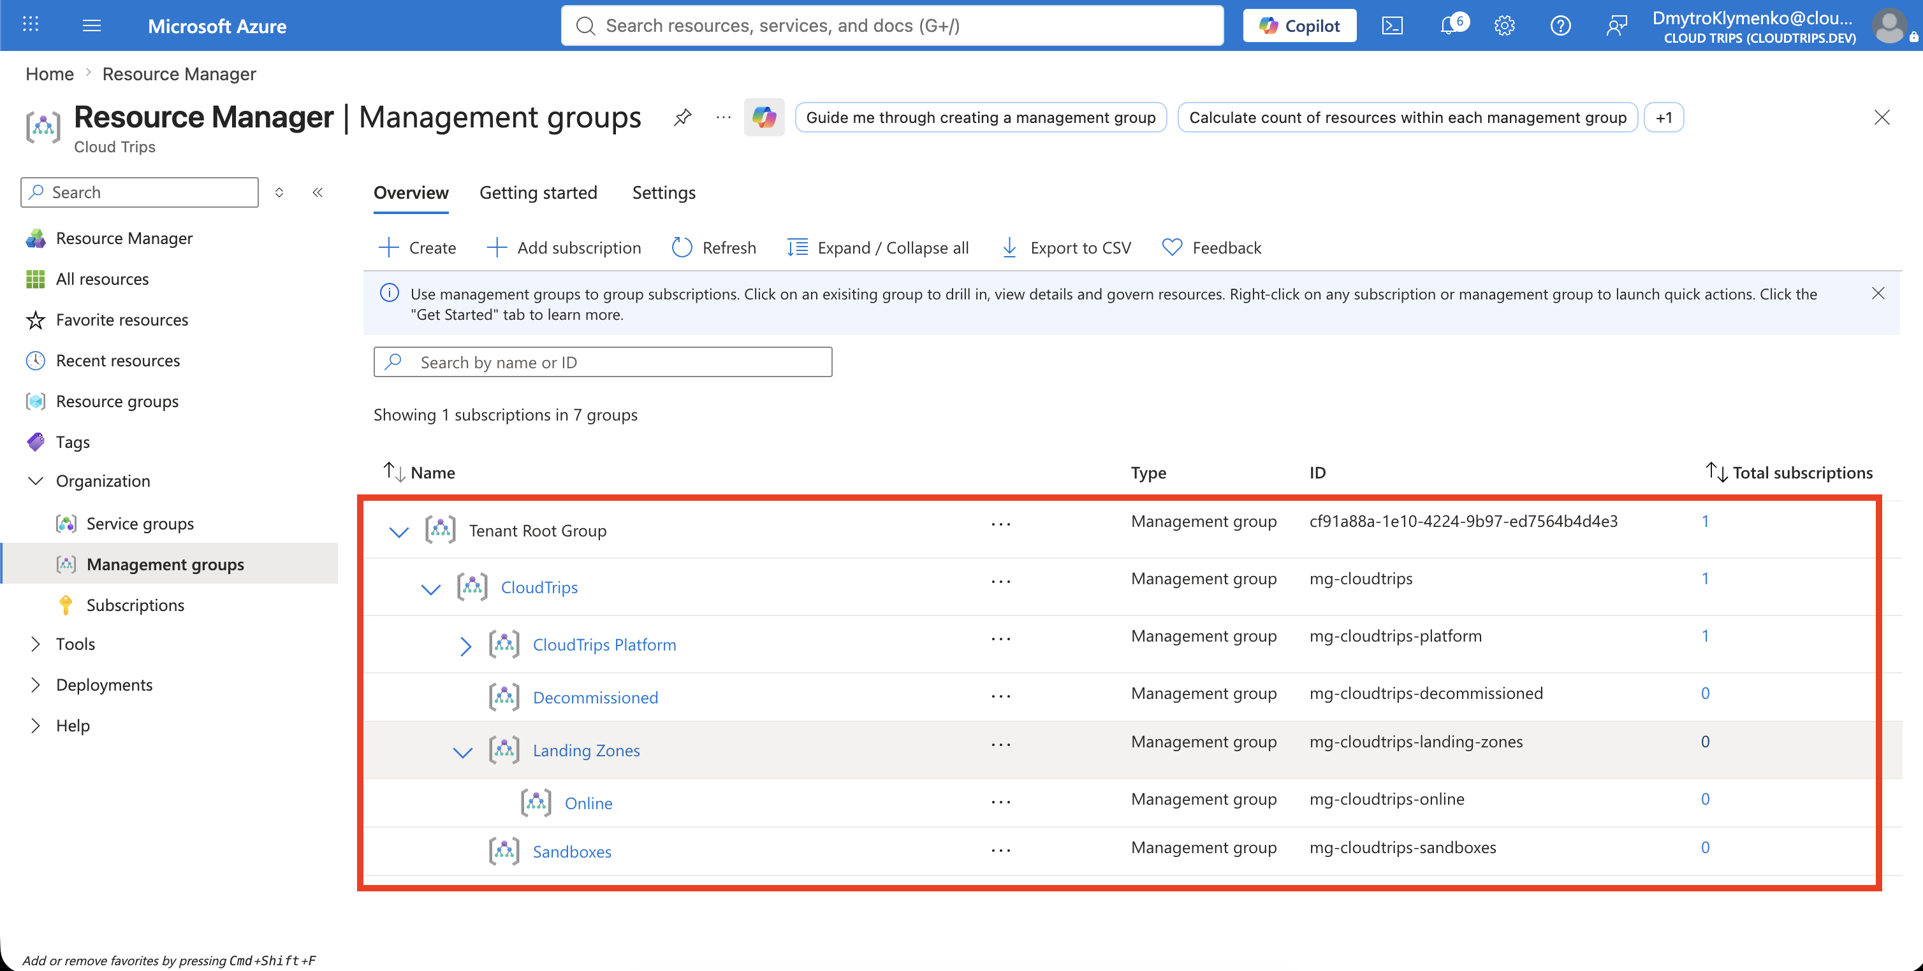Expand the Deployments sidebar section
Viewport: 1923px width, 971px height.
tap(35, 685)
